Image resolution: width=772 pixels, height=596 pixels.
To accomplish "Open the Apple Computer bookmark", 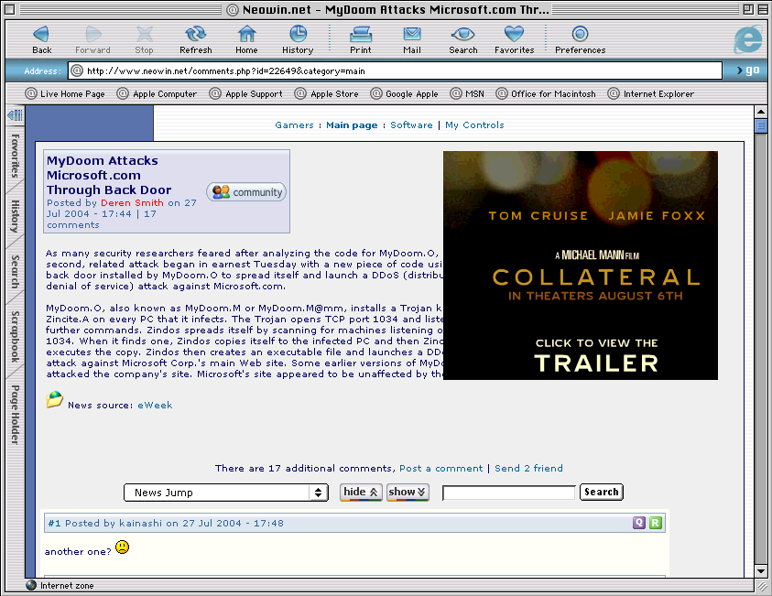I will tap(158, 93).
